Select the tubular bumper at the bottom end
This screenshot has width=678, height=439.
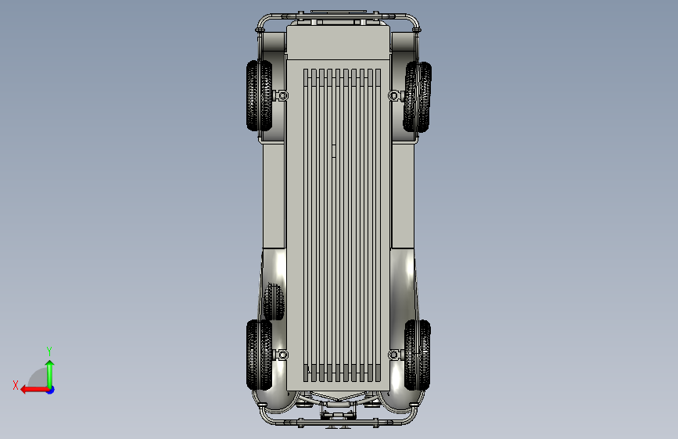[338, 416]
